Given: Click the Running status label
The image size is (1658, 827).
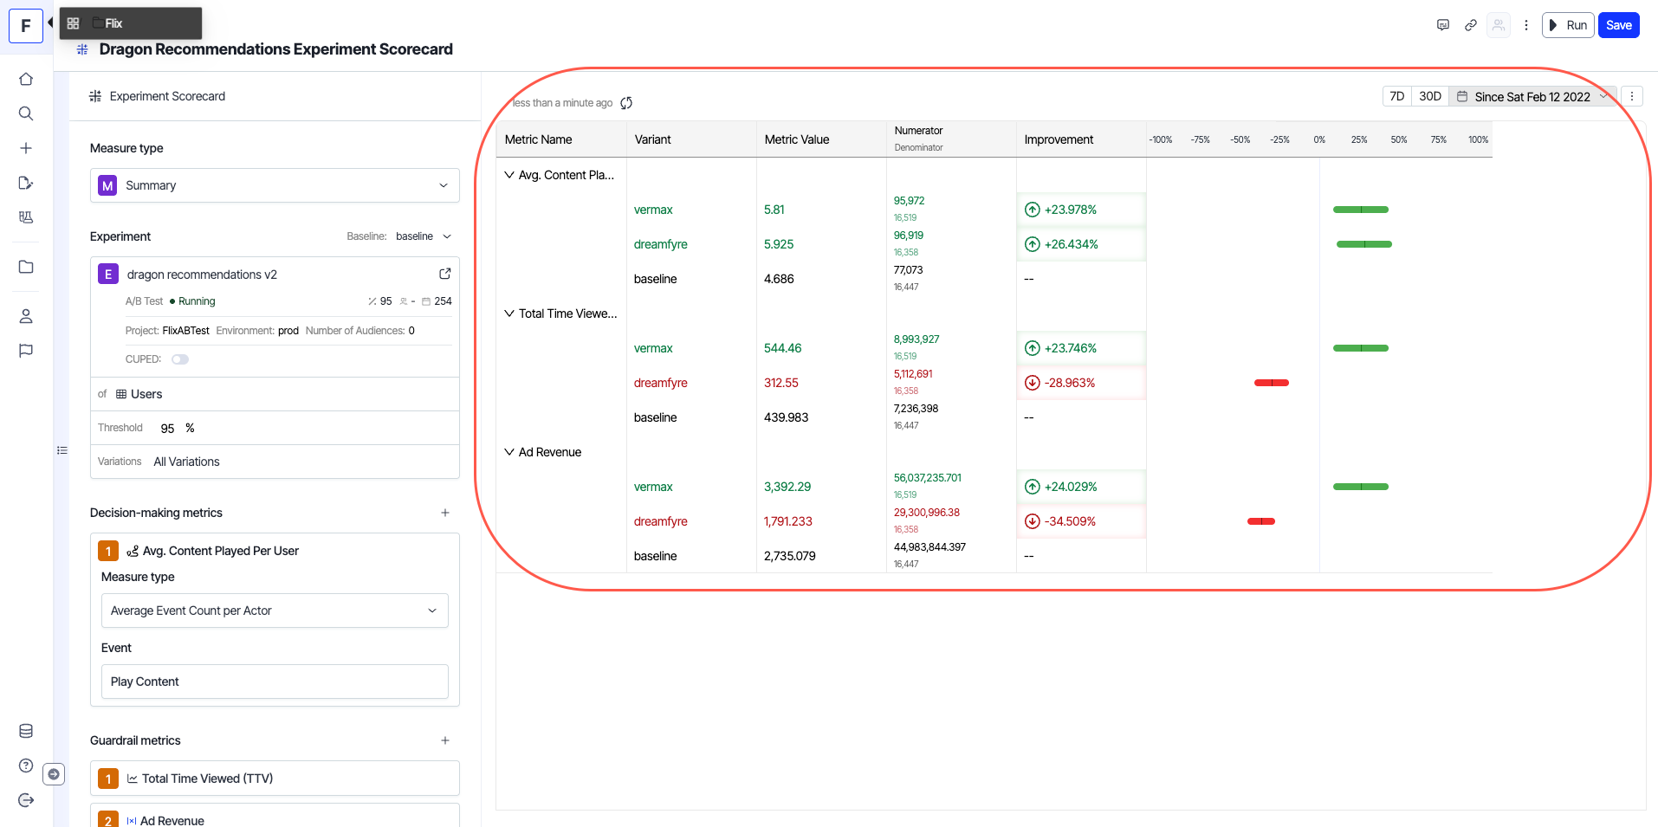Looking at the screenshot, I should point(197,301).
